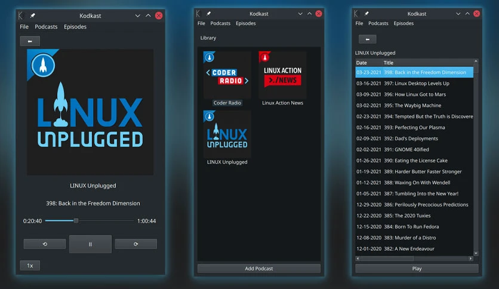The height and width of the screenshot is (289, 499).
Task: Select the Linux Action News podcast thumbnail
Action: click(282, 75)
